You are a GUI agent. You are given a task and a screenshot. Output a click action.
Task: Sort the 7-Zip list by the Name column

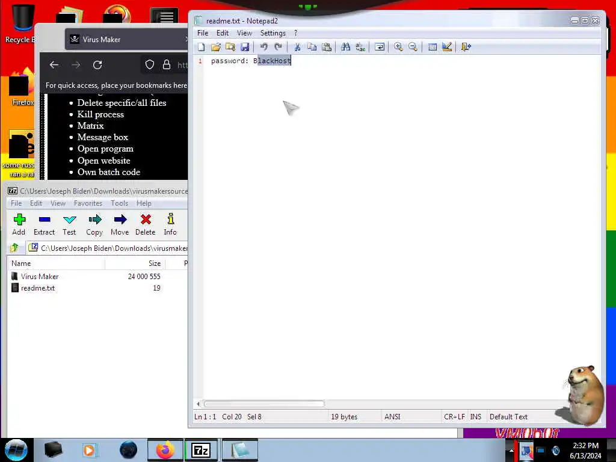[x=56, y=263]
